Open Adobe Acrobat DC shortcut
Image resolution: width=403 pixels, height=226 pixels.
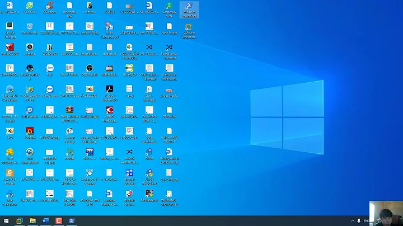click(109, 93)
